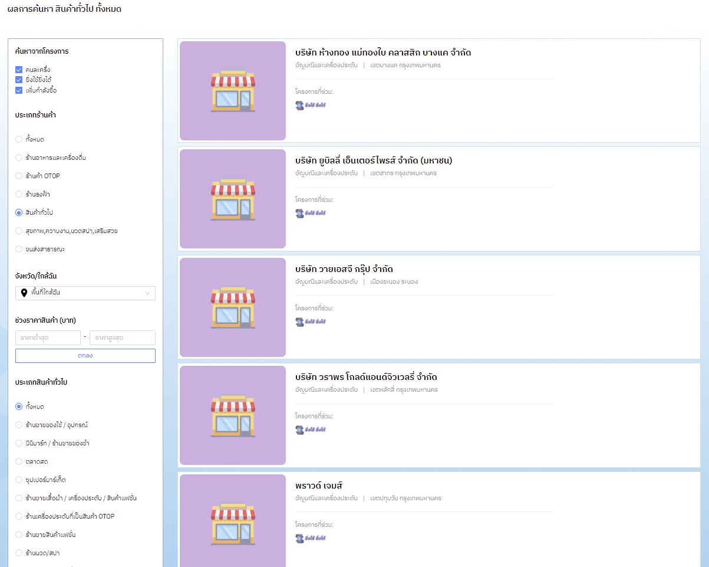
Task: Choose ร้านอาหารและเครื่องดื่ม shop type
Action: [19, 158]
